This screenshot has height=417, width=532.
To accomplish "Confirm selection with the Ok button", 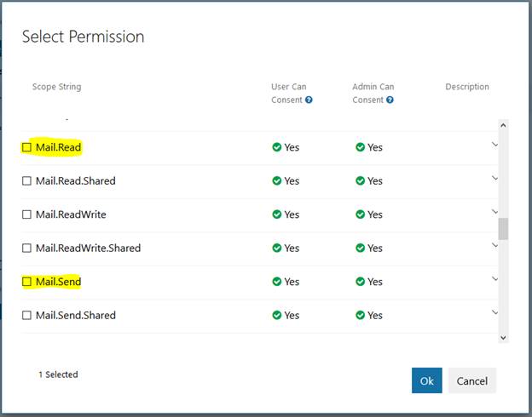I will 426,380.
